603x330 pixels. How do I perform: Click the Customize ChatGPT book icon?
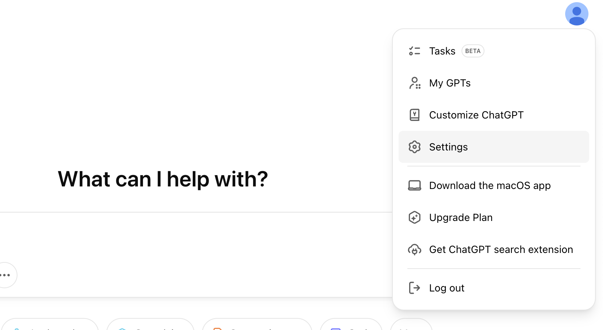click(x=414, y=115)
